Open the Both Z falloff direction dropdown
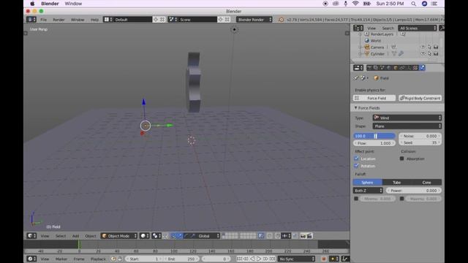The image size is (468, 263). [368, 191]
